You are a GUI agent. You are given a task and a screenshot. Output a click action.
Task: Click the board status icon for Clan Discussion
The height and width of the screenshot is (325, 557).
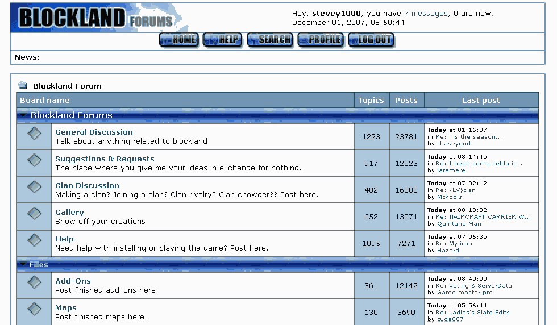[35, 188]
